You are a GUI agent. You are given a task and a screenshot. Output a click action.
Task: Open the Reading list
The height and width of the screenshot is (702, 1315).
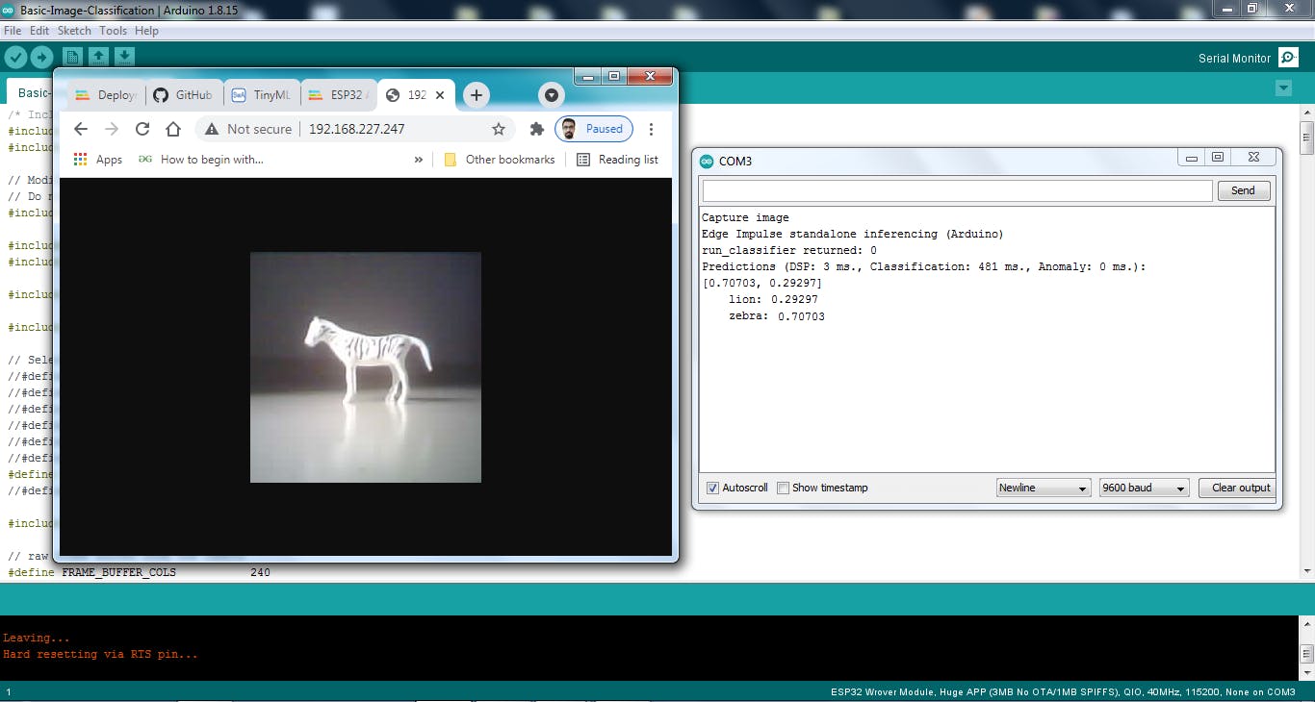pos(617,160)
